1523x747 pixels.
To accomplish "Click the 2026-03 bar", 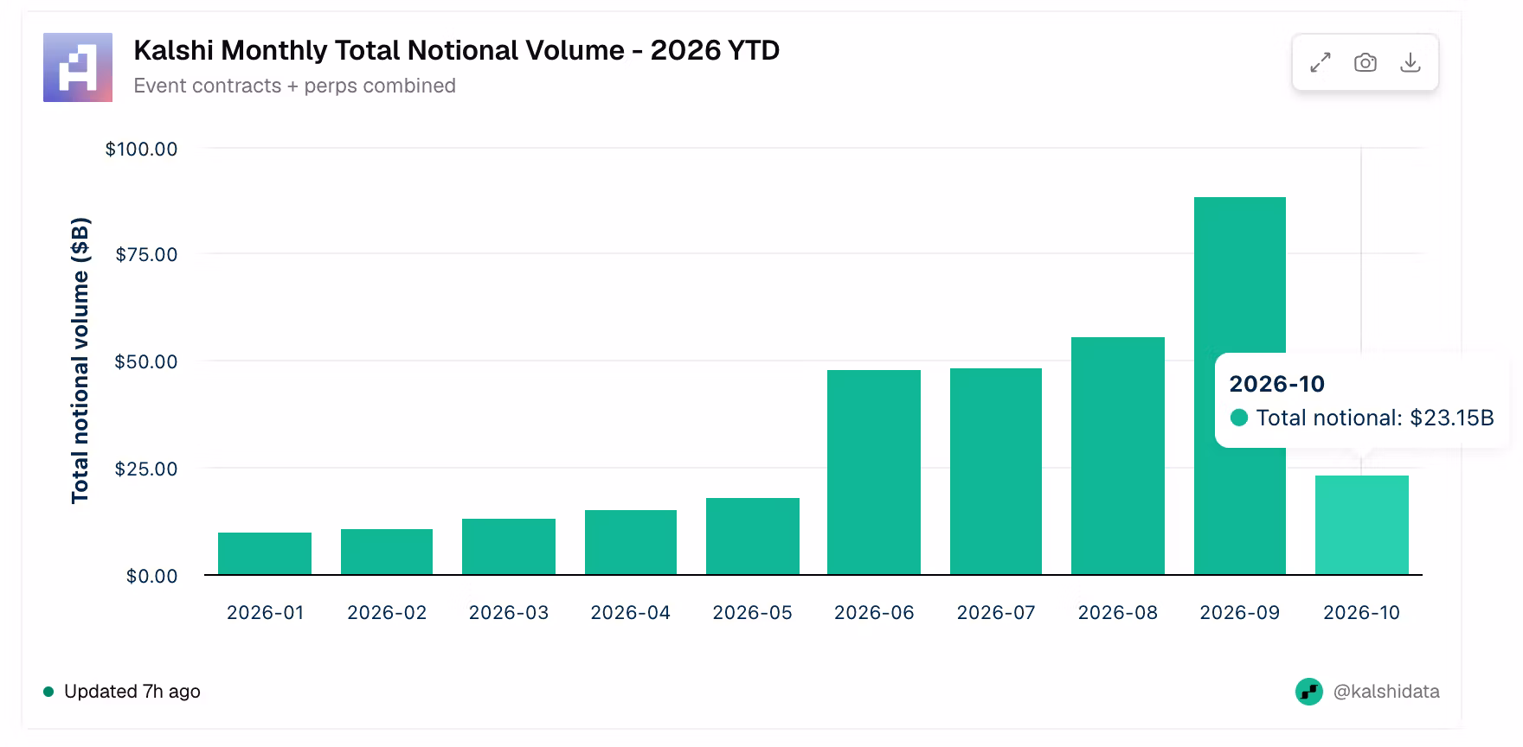I will click(x=509, y=546).
